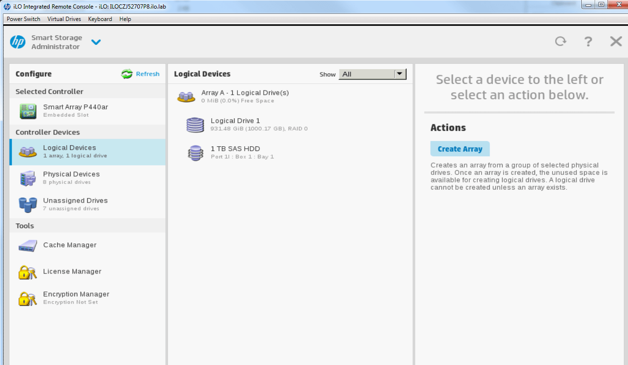Open the Show filter dropdown arrow

tap(400, 74)
